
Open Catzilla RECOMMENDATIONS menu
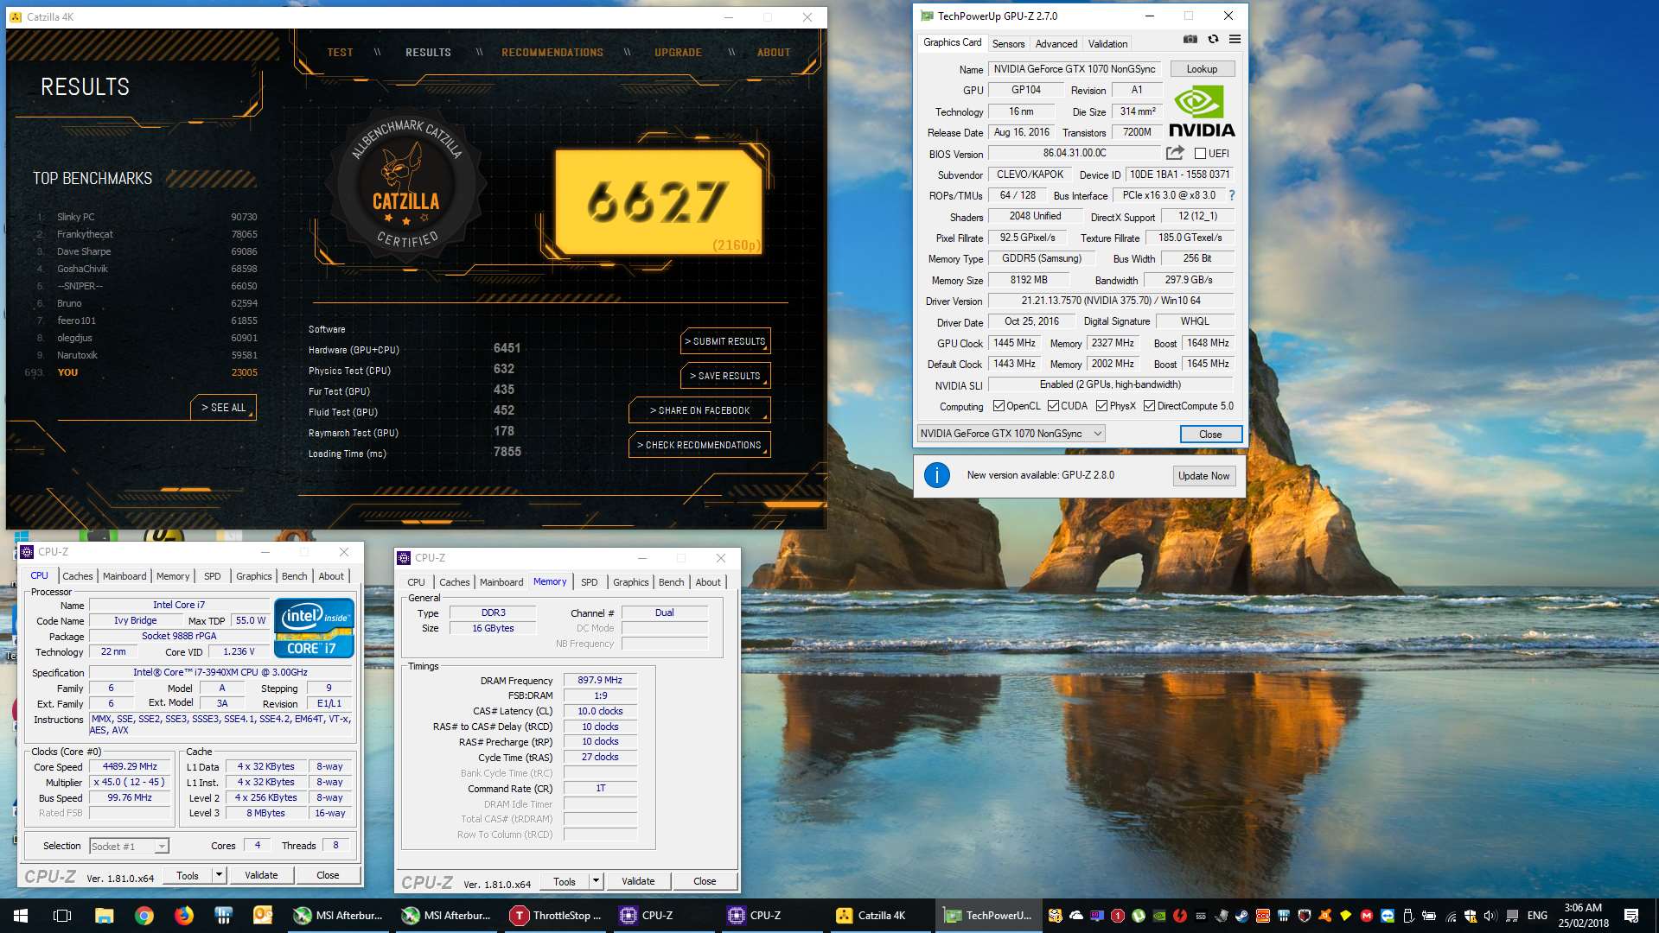(552, 53)
